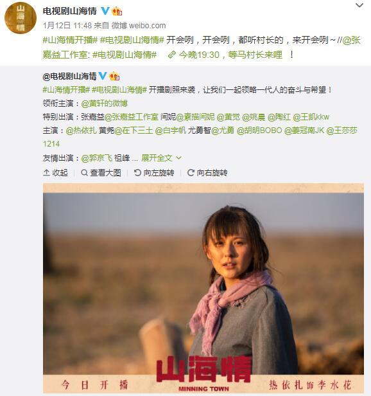Open the post options chevron at top right
Image resolution: width=371 pixels, height=396 pixels.
(x=359, y=5)
